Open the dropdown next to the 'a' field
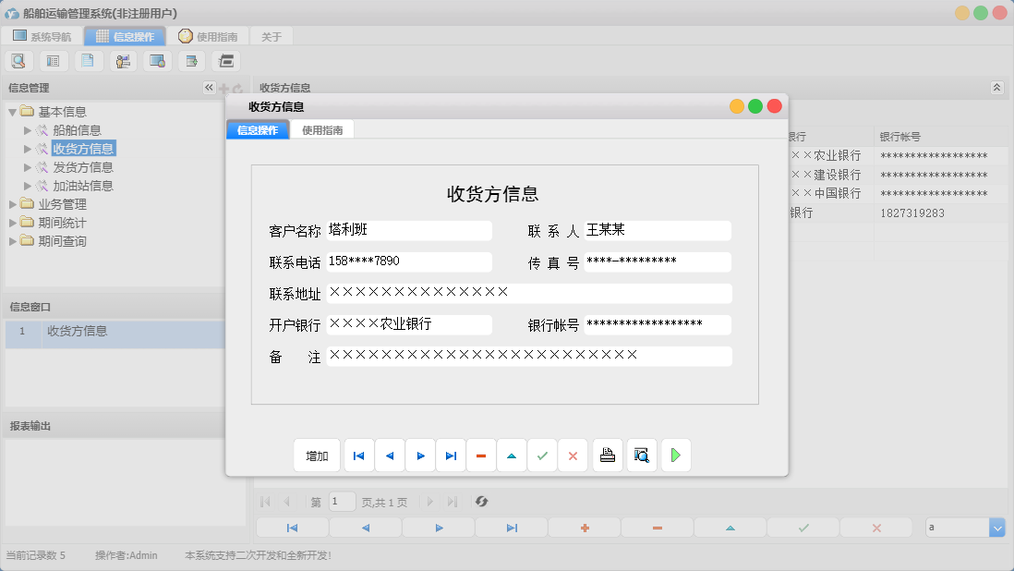 (996, 527)
